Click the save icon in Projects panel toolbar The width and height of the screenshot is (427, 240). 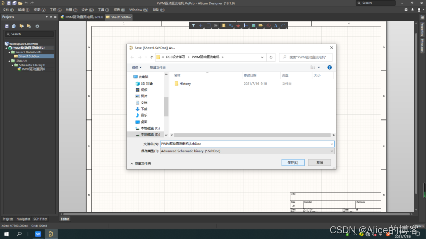pyautogui.click(x=7, y=26)
